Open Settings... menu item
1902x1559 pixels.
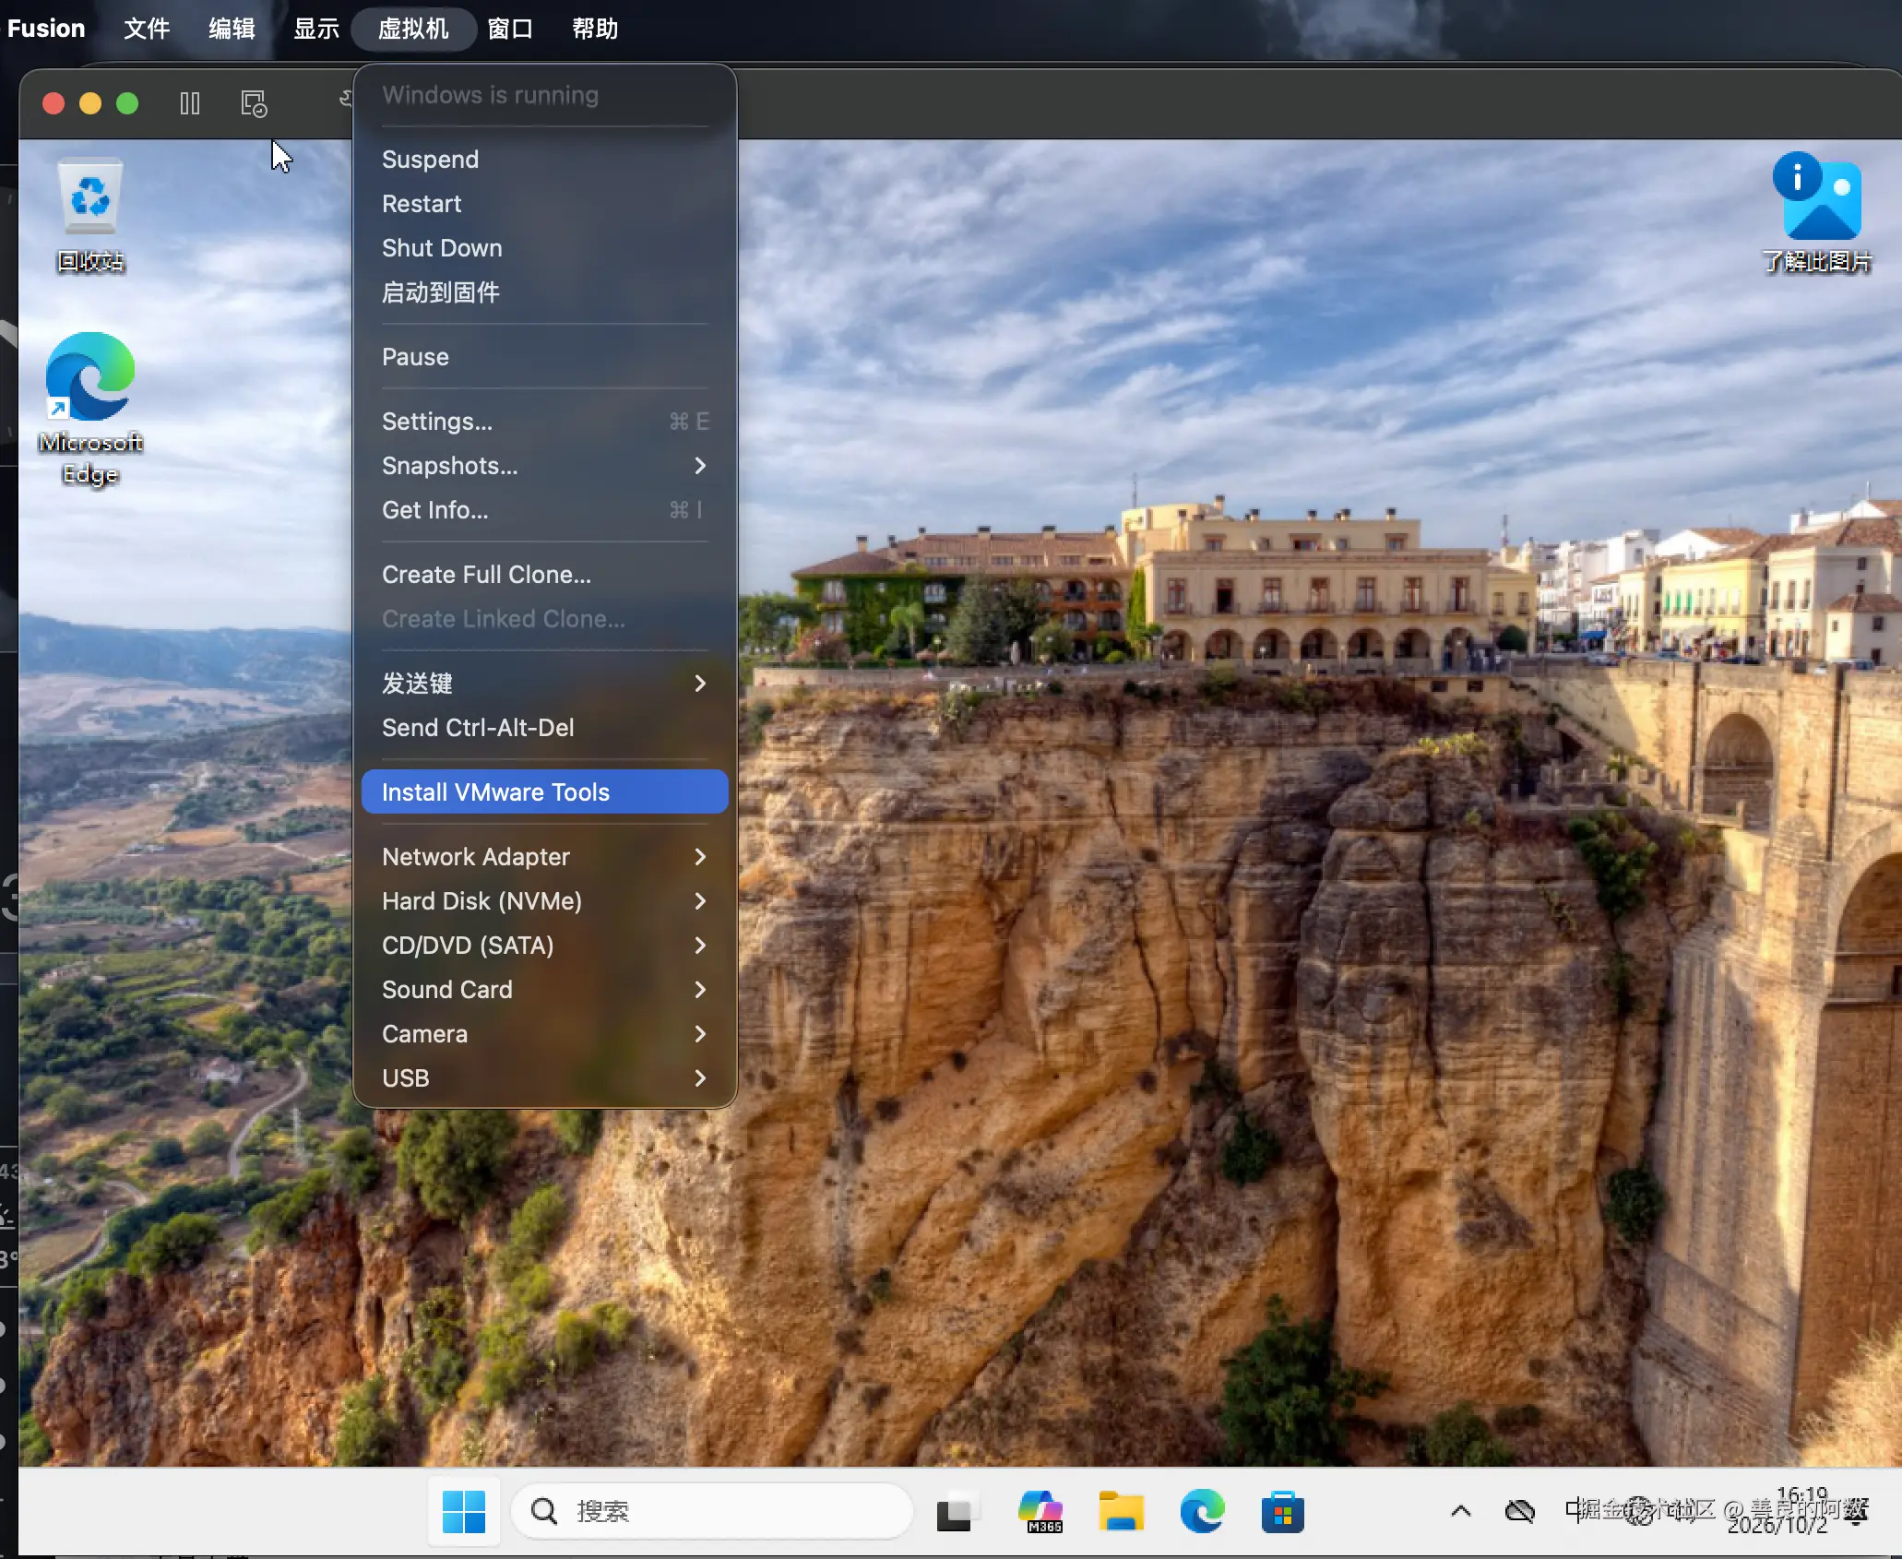point(544,422)
